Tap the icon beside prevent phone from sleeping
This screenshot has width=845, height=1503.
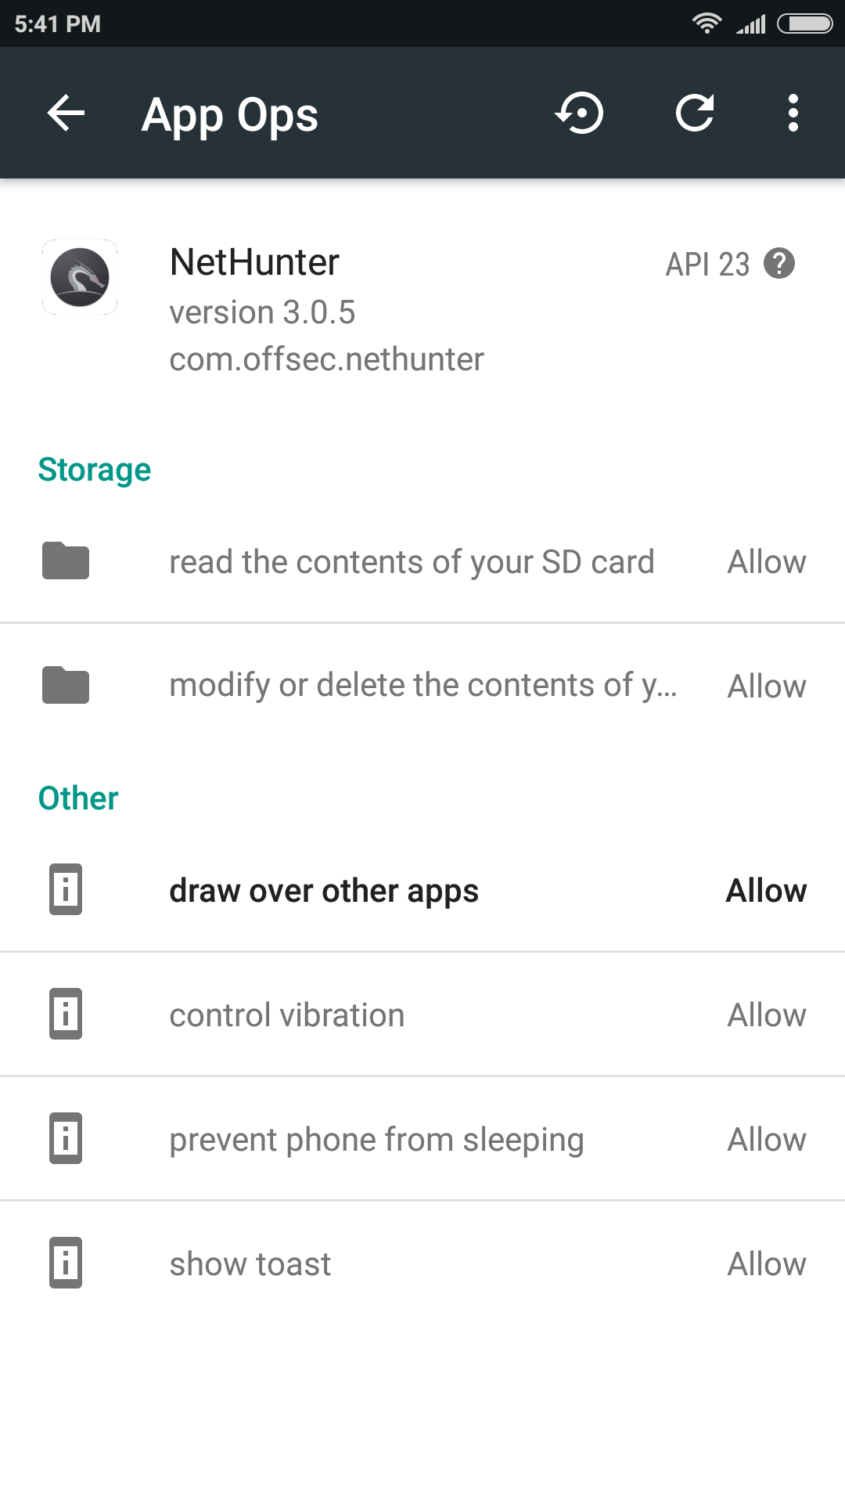coord(66,1138)
